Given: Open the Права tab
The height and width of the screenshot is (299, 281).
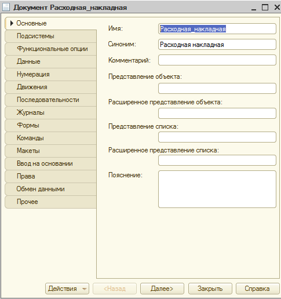Looking at the screenshot, I should (x=50, y=176).
